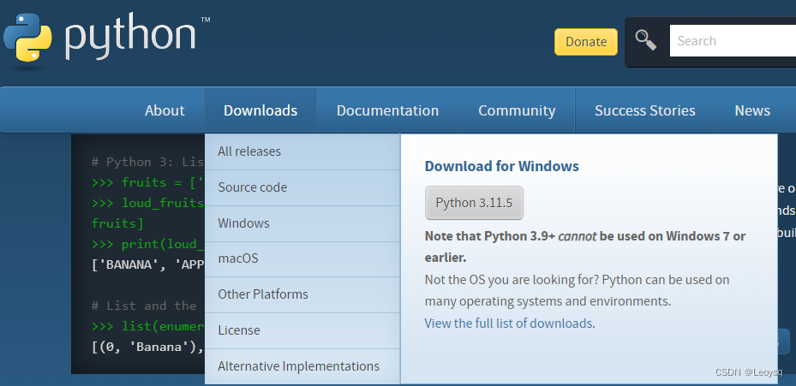Select Alternative Implementations menu entry
796x386 pixels.
tap(302, 366)
